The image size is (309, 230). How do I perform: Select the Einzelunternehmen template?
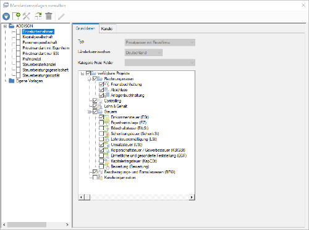click(38, 31)
